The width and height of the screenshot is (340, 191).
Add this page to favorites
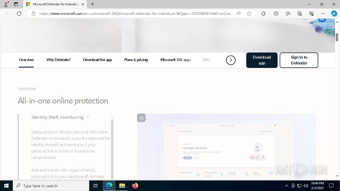[x=249, y=14]
